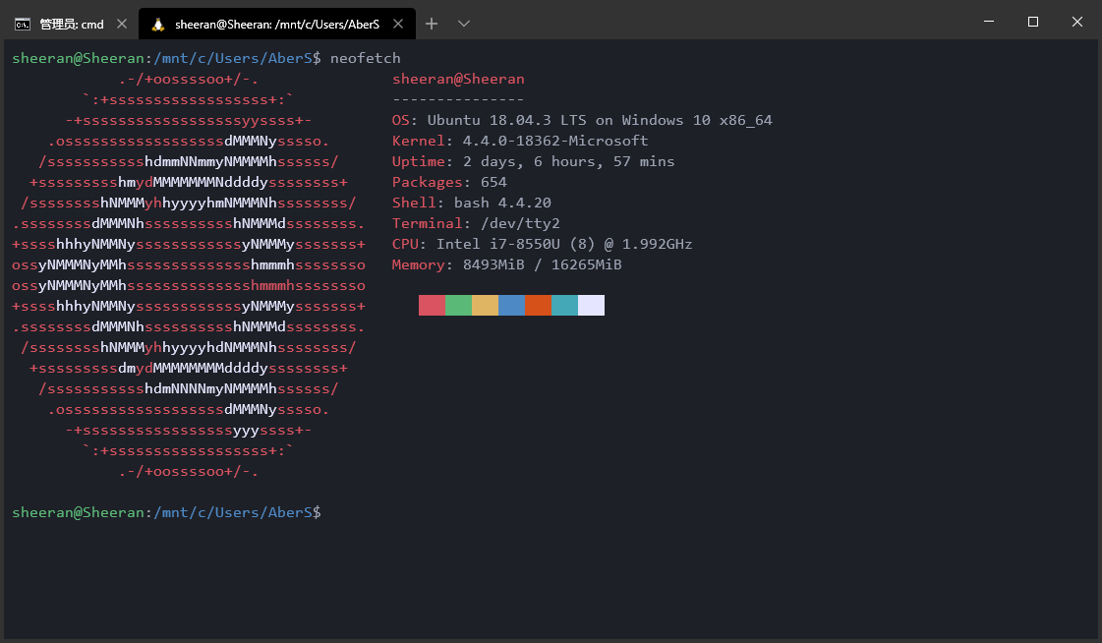
Task: Maximize the terminal window
Action: [x=1033, y=22]
